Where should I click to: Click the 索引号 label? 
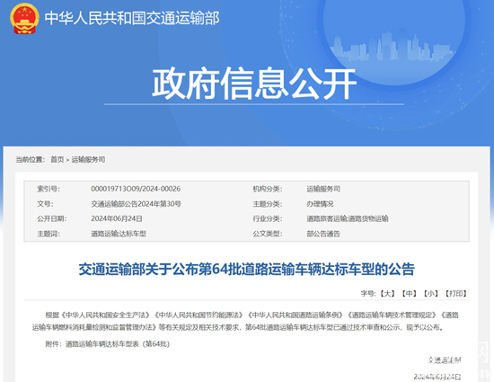click(49, 189)
